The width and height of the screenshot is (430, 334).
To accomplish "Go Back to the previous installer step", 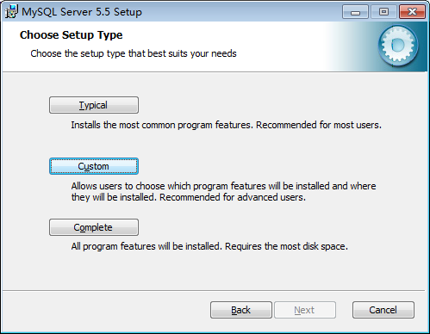I will 241,310.
